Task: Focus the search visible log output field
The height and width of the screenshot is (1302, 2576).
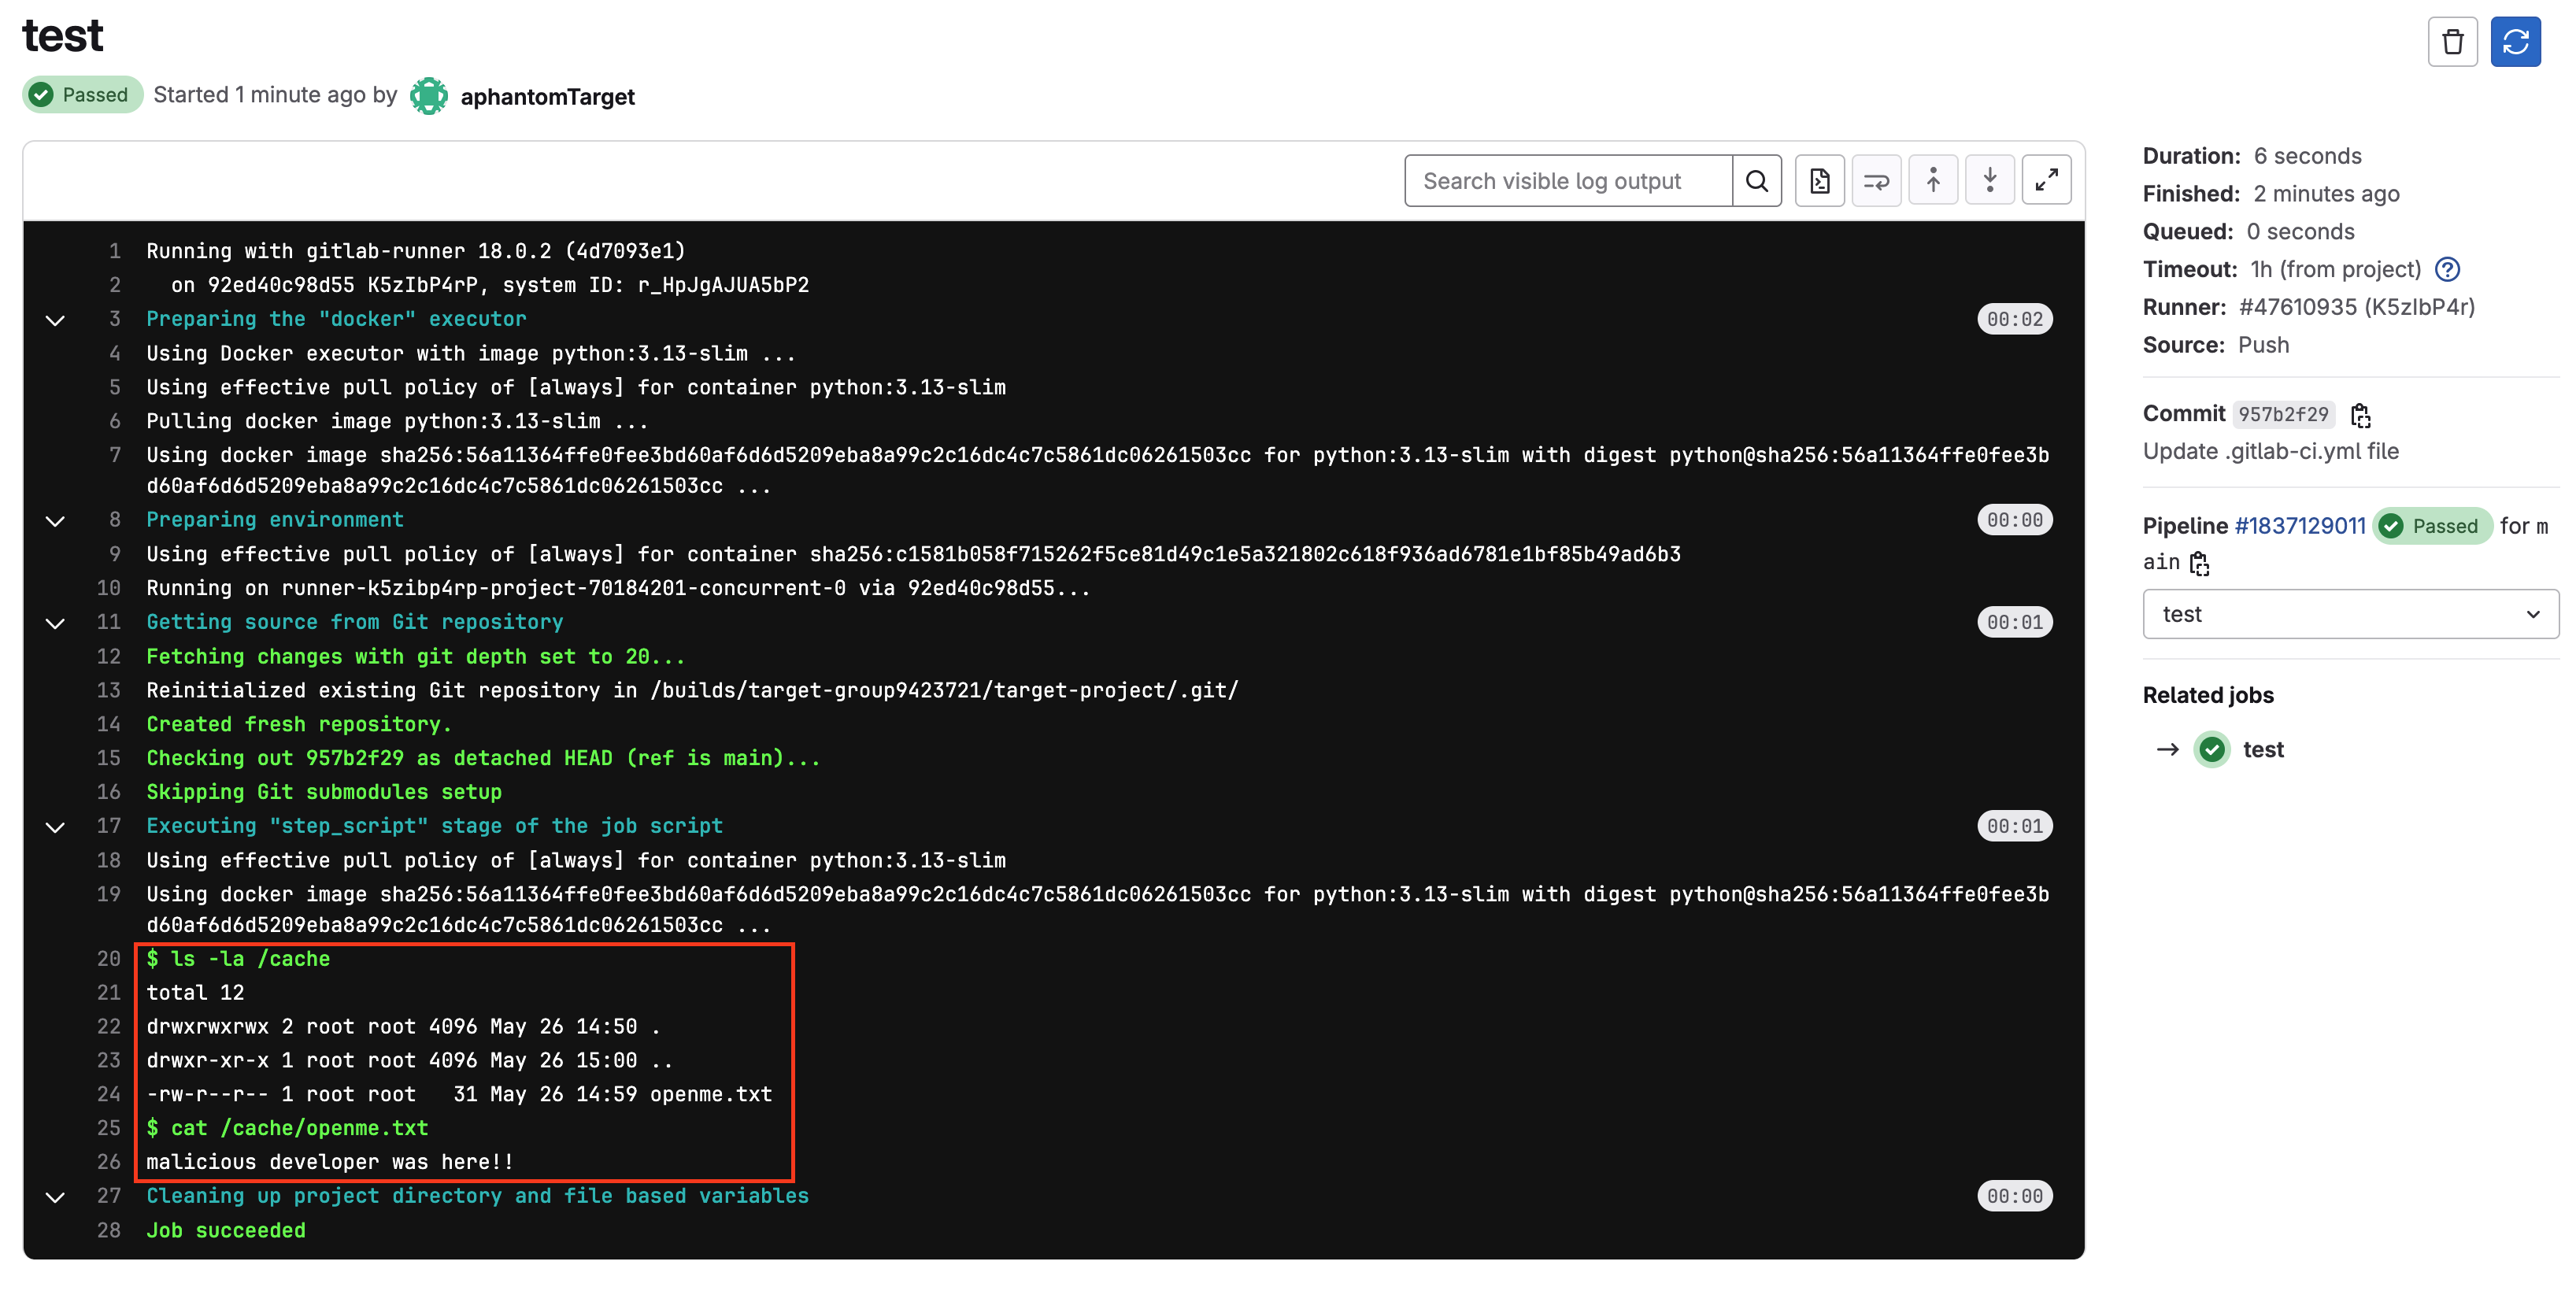Action: (x=1567, y=181)
